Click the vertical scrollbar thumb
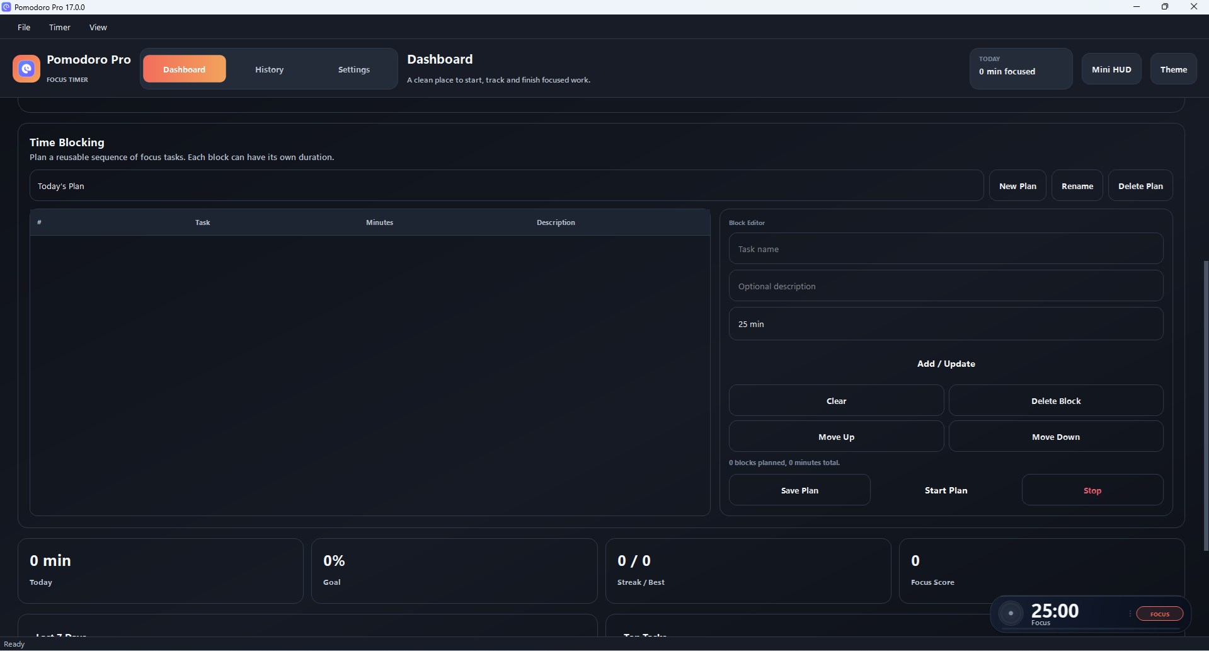The height and width of the screenshot is (651, 1209). tap(1205, 405)
